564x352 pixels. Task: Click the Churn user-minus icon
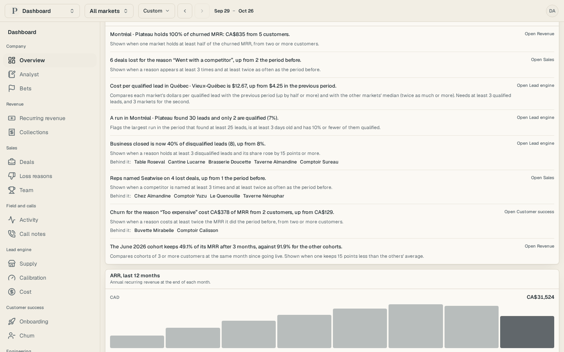[x=12, y=336]
